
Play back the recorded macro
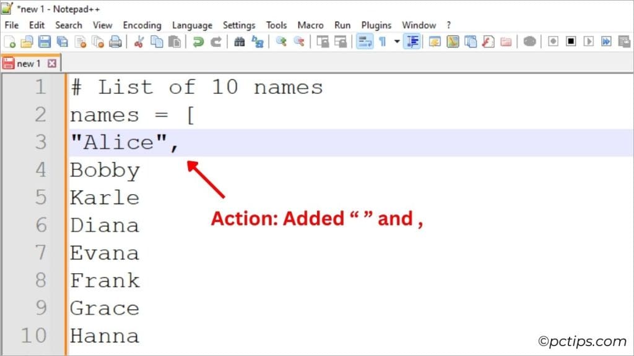(x=588, y=41)
